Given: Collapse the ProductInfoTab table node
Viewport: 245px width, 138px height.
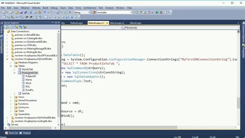Looking at the screenshot, I should click(15, 73).
